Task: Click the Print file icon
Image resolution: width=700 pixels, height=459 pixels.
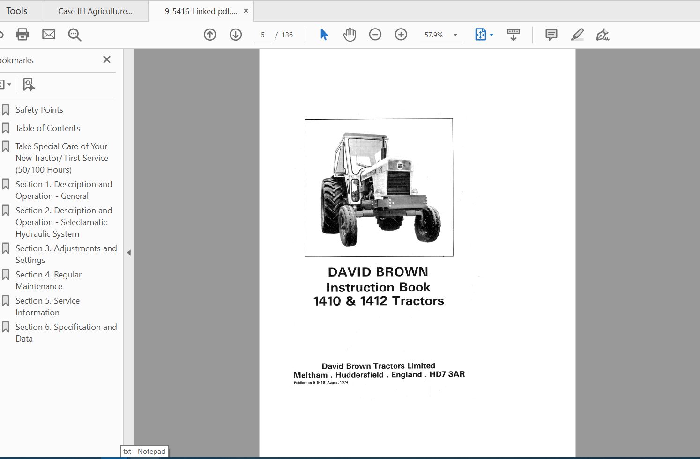Action: [22, 35]
